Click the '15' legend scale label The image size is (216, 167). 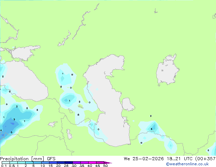50,166
